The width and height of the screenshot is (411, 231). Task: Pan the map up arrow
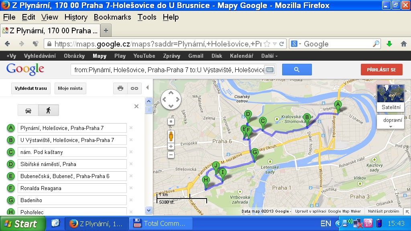coord(171,93)
